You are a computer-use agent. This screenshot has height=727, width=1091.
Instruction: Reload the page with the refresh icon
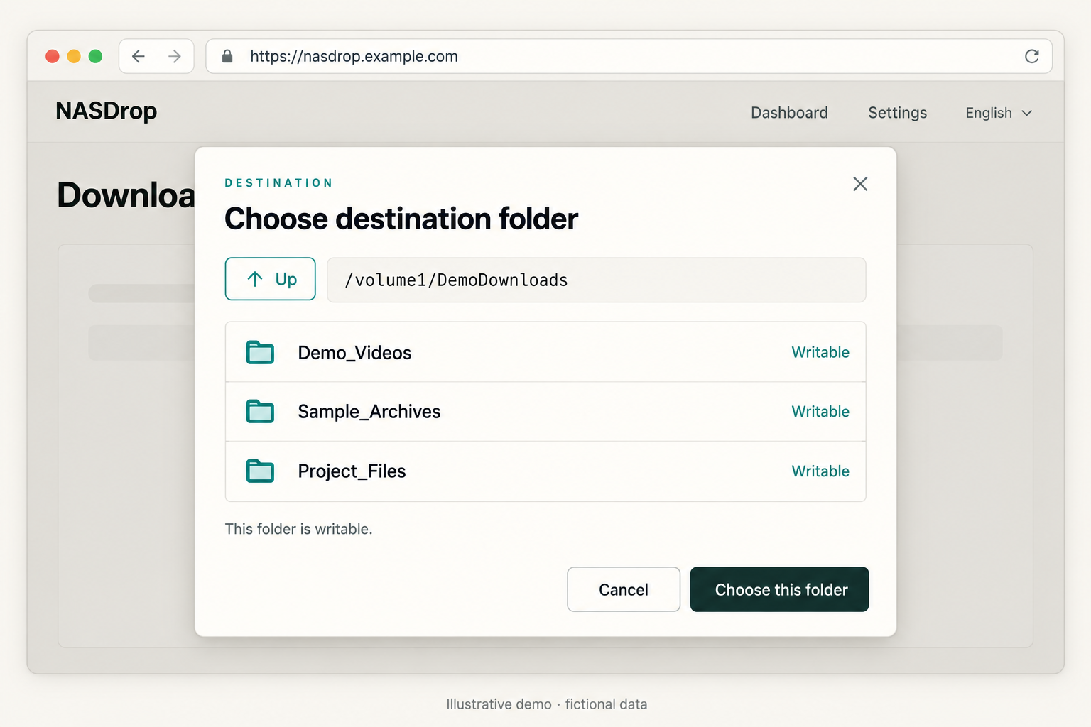[1032, 56]
